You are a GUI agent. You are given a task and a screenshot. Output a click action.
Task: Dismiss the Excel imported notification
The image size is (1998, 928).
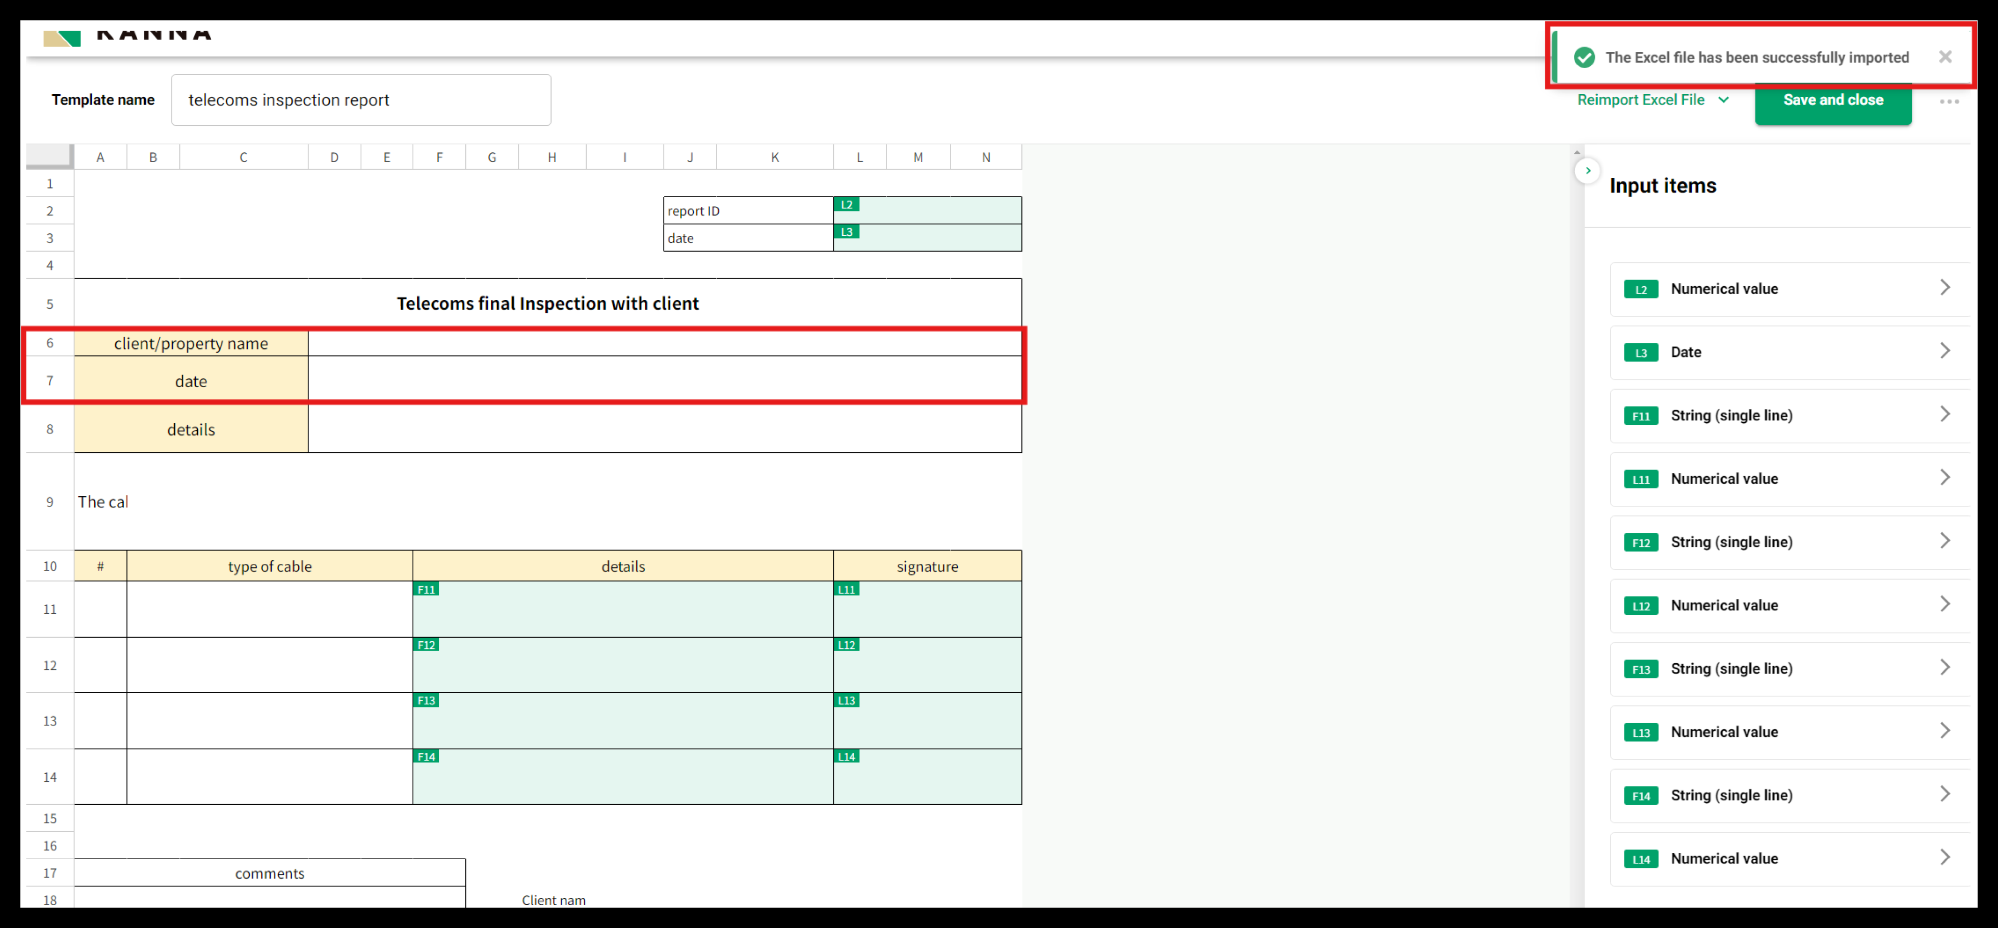coord(1944,57)
